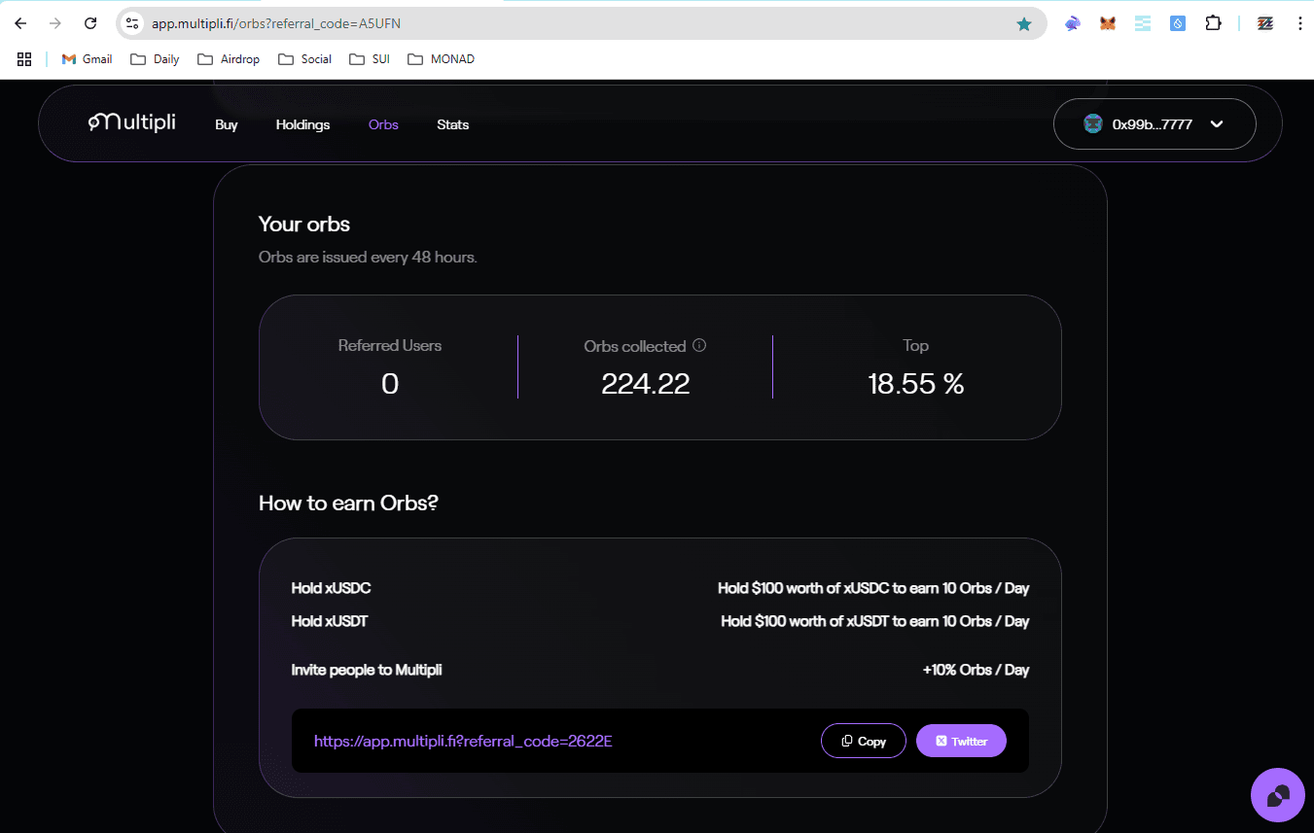Open the Chrome apps grid

pyautogui.click(x=25, y=59)
